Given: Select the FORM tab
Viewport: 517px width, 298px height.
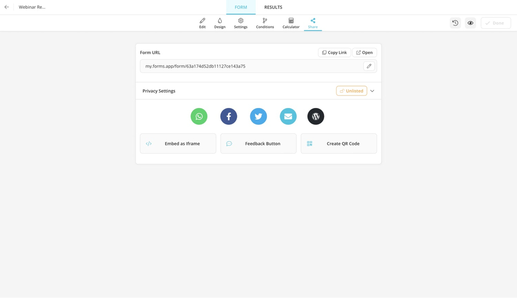Looking at the screenshot, I should pyautogui.click(x=241, y=7).
